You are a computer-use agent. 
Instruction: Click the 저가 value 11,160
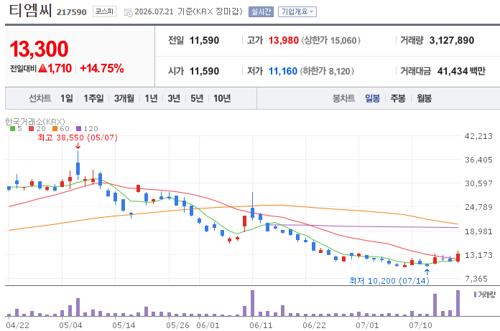click(x=283, y=71)
